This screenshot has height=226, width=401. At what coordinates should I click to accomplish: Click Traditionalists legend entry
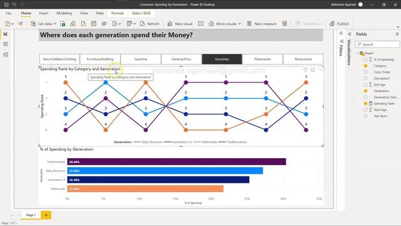232,142
